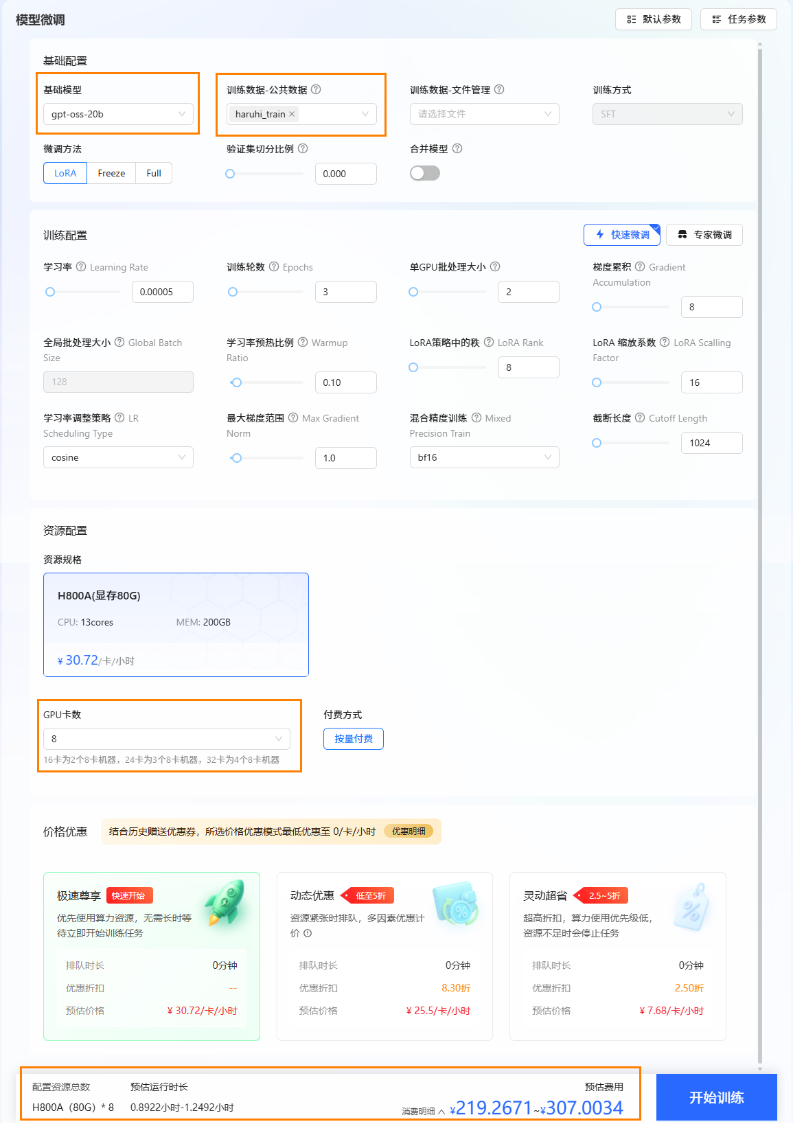Viewport: 793px width, 1124px height.
Task: Click learning rate input 0.00005
Action: click(x=163, y=292)
